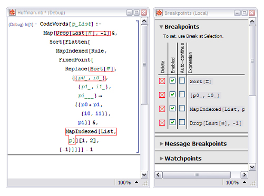Disable the {p0_, i0_} breakpoint Enabled checkbox
Screen dimensions: 264x196
point(172,95)
